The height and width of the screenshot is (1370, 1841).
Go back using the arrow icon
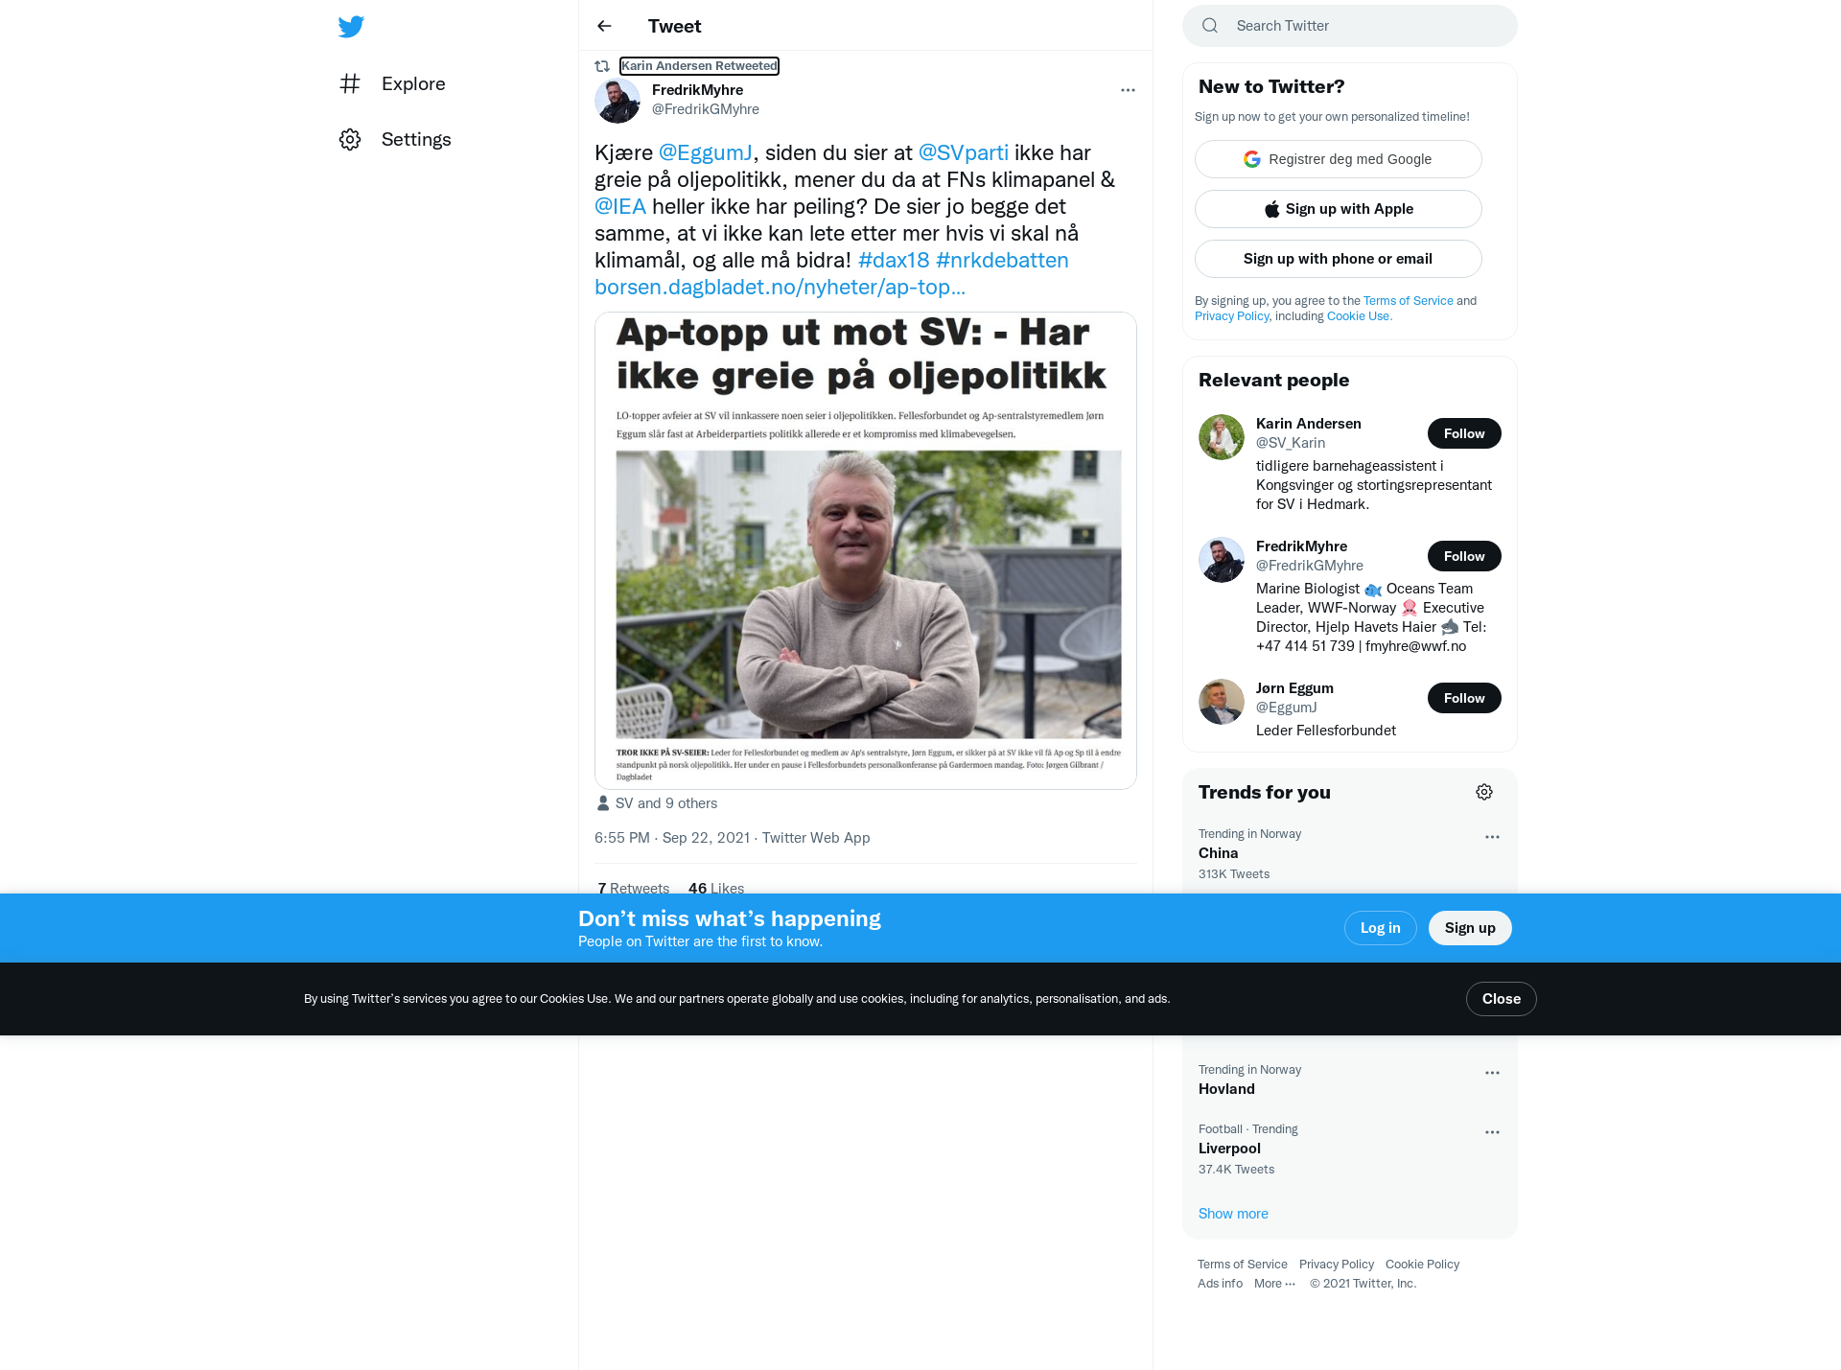[x=604, y=26]
